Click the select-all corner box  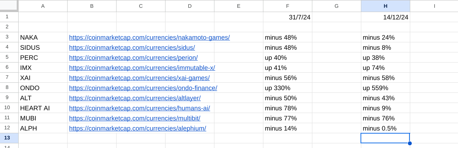[9, 6]
